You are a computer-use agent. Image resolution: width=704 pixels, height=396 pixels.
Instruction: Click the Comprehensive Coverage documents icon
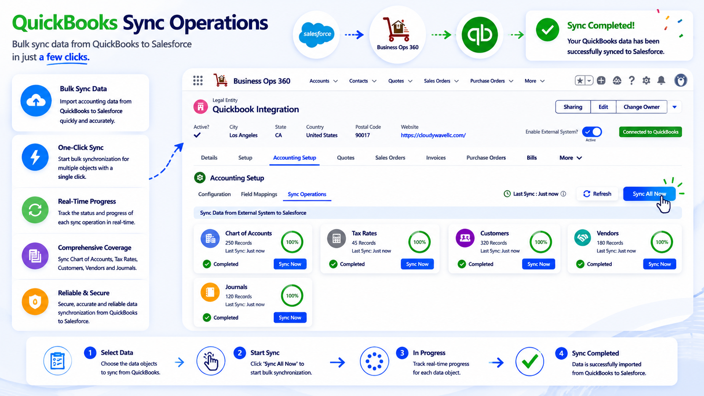[x=35, y=255]
